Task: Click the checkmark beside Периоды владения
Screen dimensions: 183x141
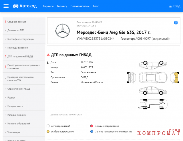Action: click(x=5, y=48)
